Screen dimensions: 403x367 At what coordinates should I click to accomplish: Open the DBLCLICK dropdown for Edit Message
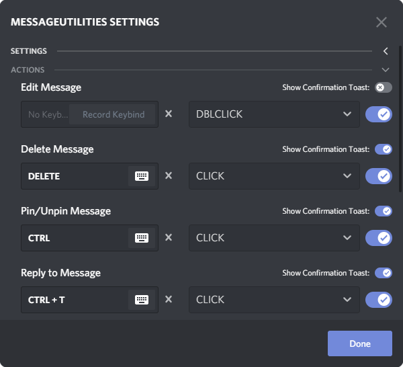click(274, 114)
